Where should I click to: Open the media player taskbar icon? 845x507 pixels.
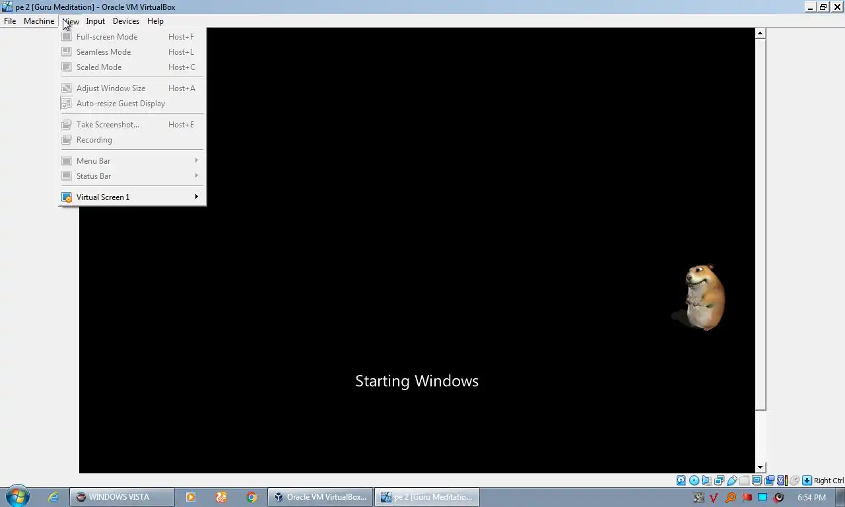(x=190, y=497)
